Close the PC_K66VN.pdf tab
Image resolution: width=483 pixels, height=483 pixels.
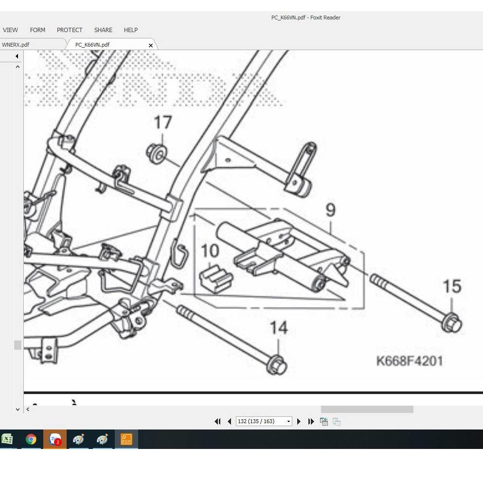(x=150, y=45)
